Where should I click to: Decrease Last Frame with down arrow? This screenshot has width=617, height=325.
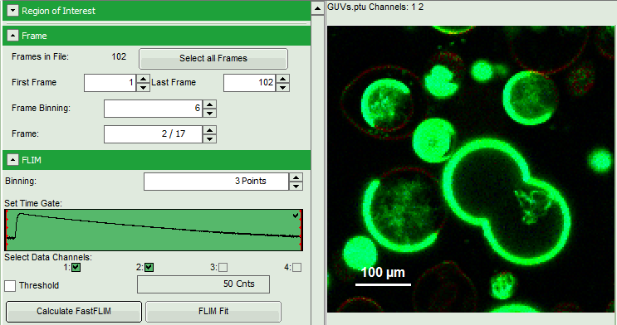[x=282, y=87]
